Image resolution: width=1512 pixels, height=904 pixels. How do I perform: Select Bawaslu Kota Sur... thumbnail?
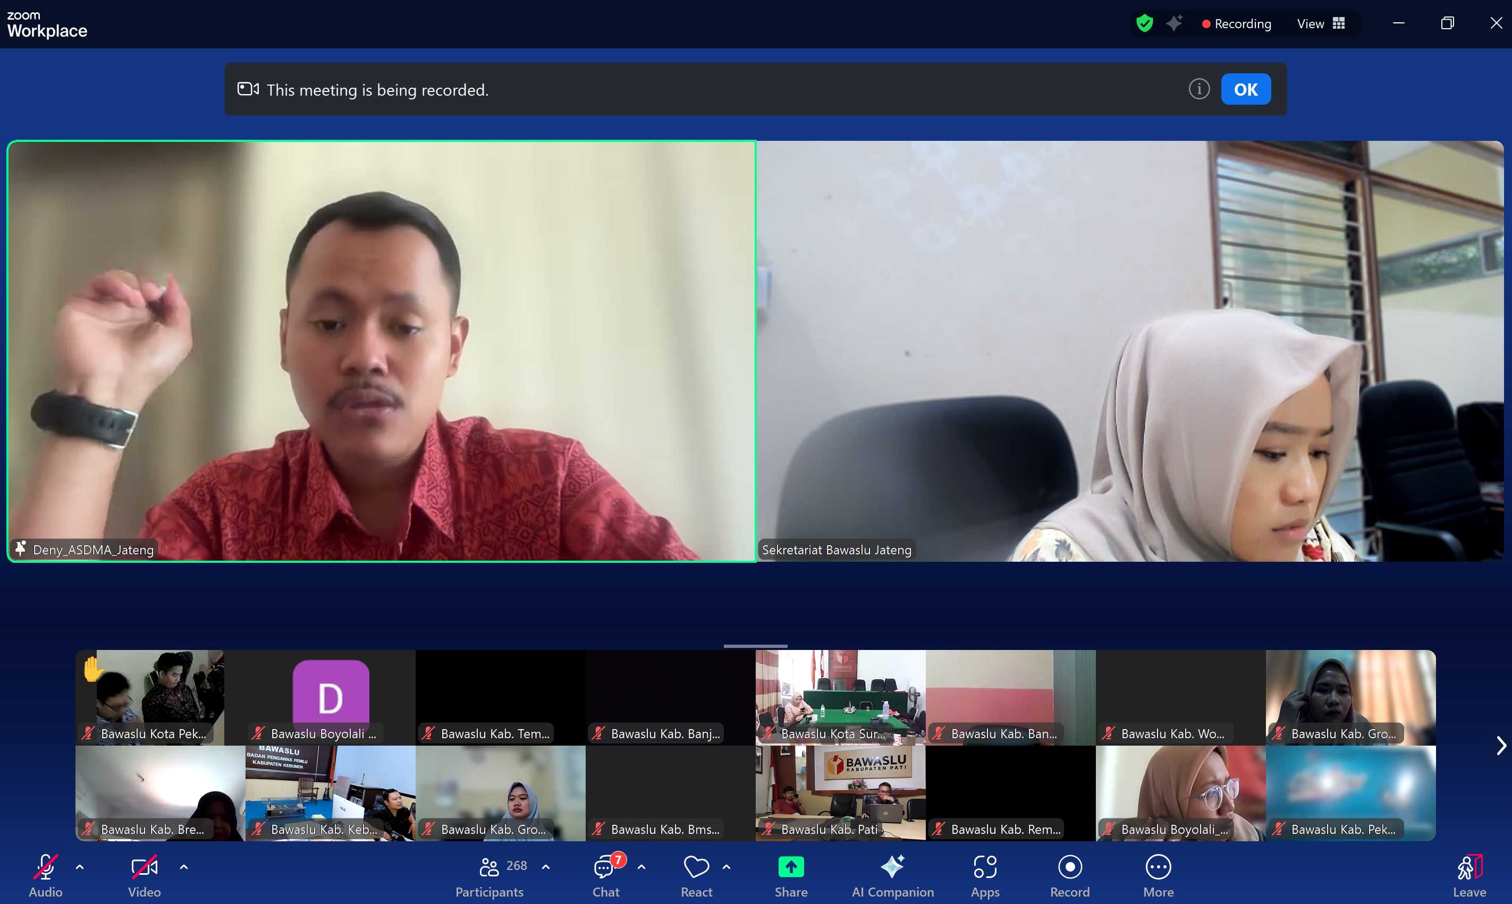tap(841, 697)
